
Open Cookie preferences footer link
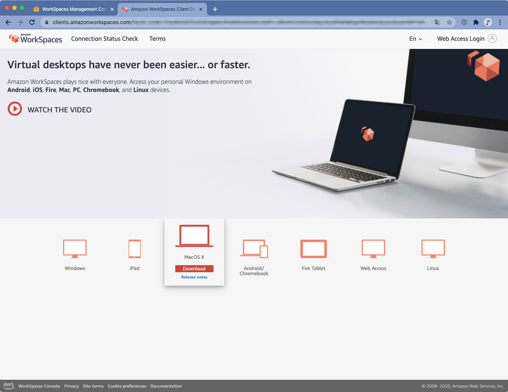pos(127,386)
